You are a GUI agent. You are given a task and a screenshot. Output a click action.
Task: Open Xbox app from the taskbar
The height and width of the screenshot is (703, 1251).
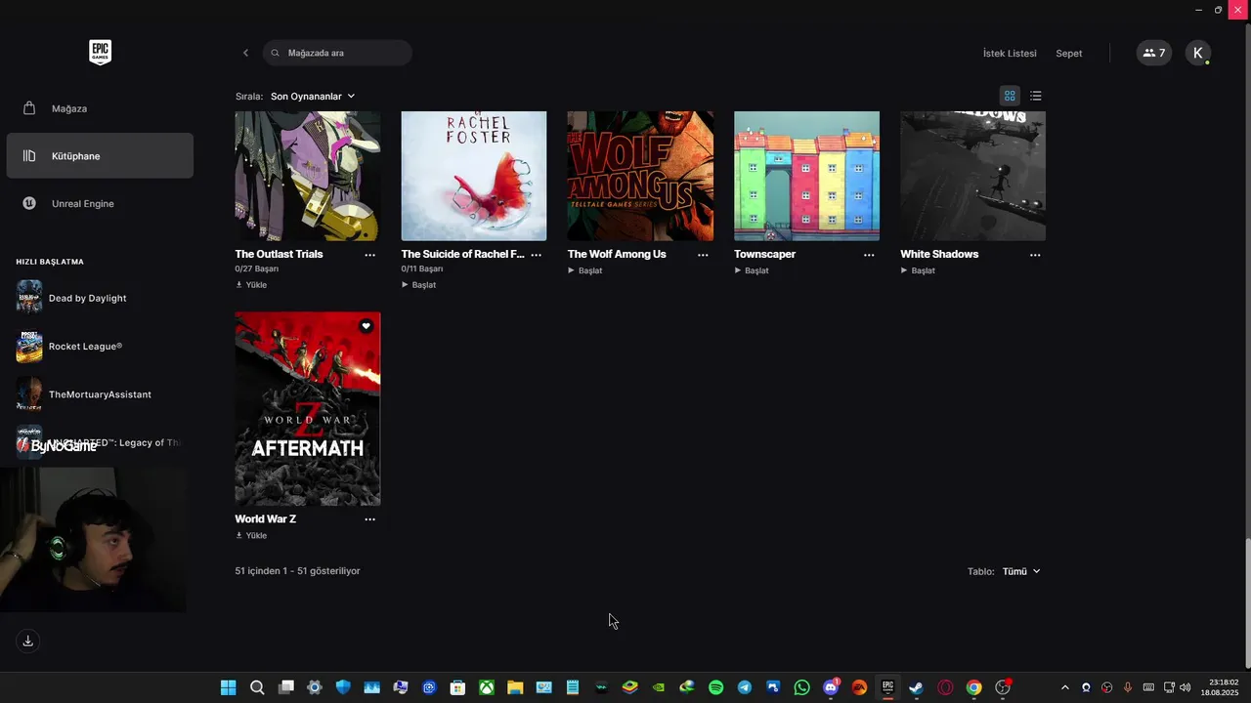(x=487, y=687)
